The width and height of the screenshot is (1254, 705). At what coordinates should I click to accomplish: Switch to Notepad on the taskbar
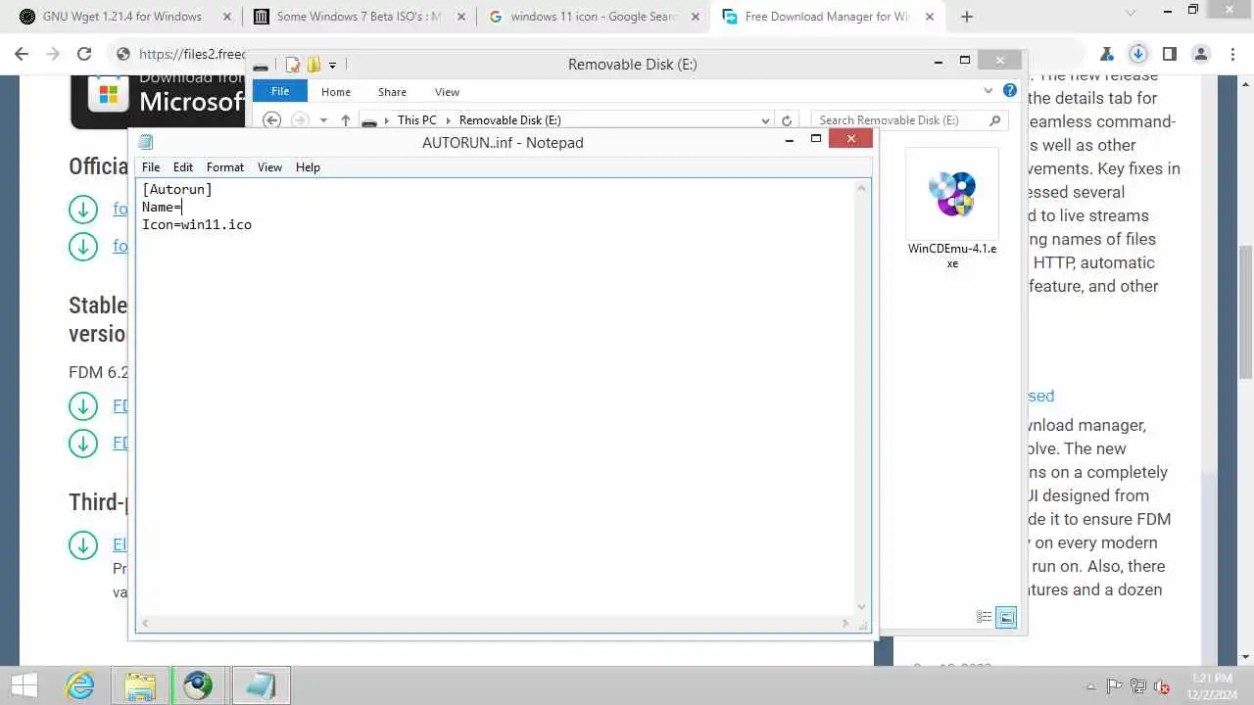pyautogui.click(x=262, y=685)
